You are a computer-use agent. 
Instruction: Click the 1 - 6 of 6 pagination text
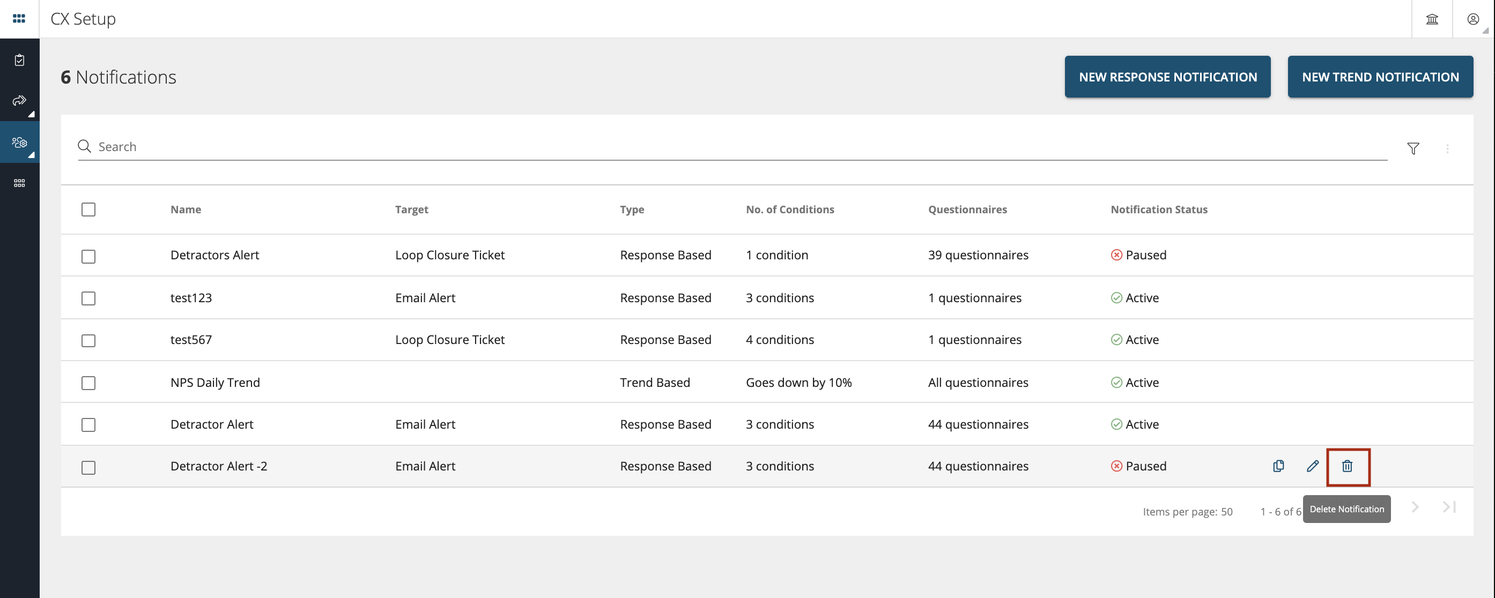[x=1281, y=512]
